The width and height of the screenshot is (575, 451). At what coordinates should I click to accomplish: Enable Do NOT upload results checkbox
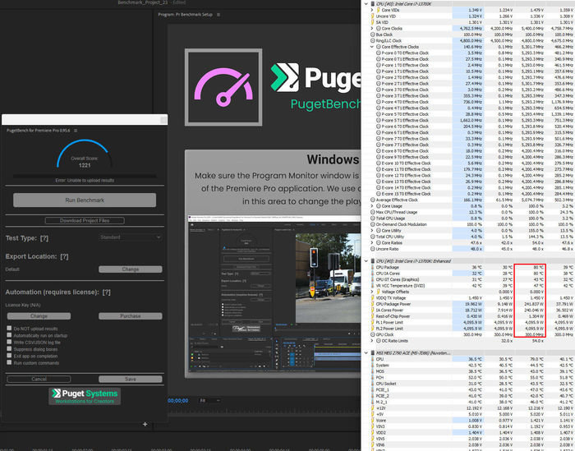click(9, 328)
